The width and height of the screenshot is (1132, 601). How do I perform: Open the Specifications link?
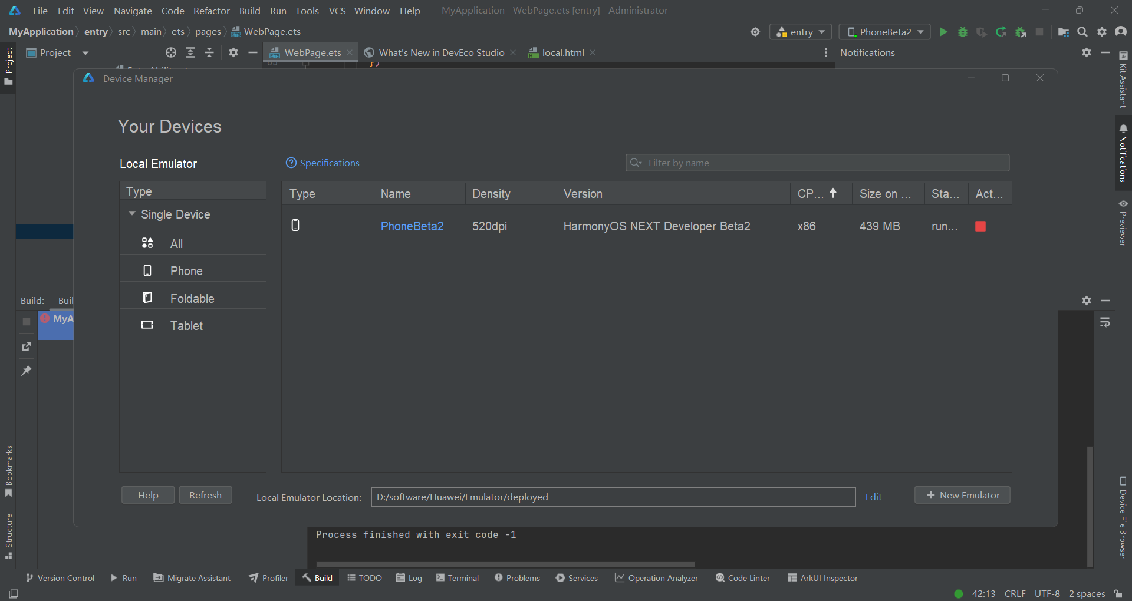tap(323, 163)
